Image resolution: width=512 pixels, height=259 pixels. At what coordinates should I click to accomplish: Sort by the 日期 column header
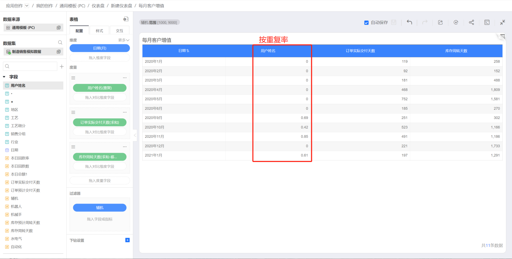pos(184,51)
